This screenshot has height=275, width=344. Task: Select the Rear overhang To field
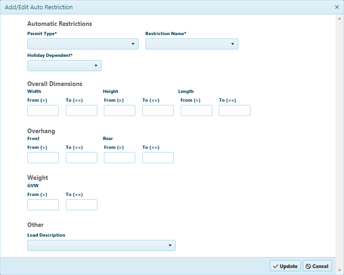tap(158, 158)
